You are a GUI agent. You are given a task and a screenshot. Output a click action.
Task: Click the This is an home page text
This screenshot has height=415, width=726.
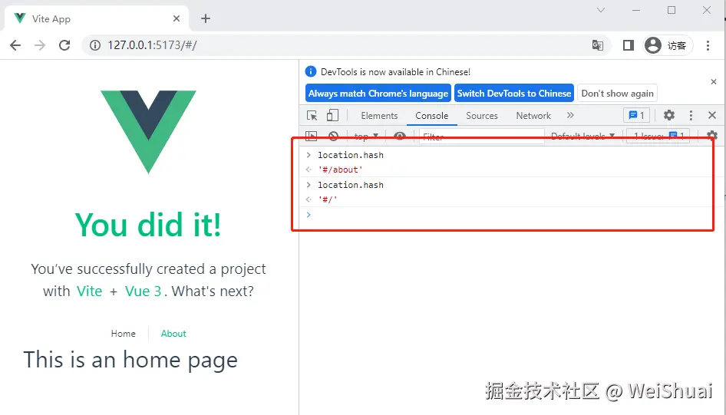pyautogui.click(x=130, y=361)
